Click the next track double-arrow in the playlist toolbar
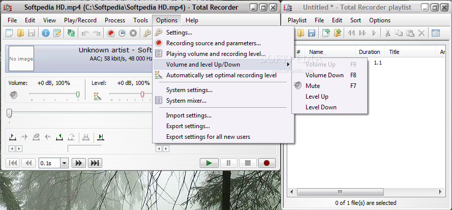 [363, 33]
